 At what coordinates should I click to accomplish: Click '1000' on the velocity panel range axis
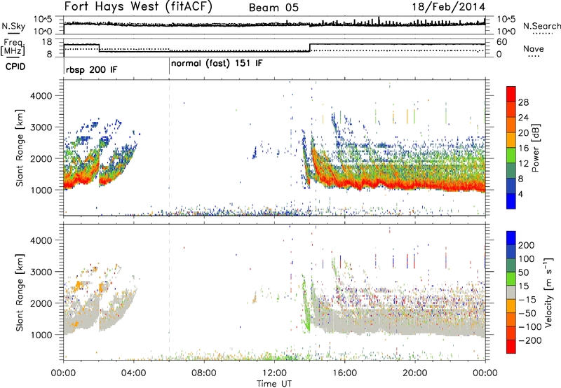point(41,335)
